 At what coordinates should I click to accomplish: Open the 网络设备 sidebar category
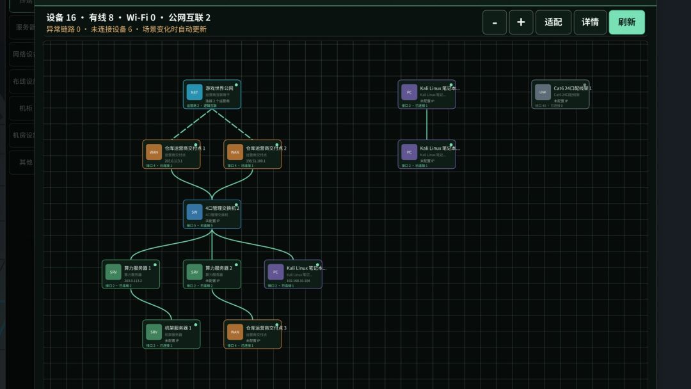22,54
